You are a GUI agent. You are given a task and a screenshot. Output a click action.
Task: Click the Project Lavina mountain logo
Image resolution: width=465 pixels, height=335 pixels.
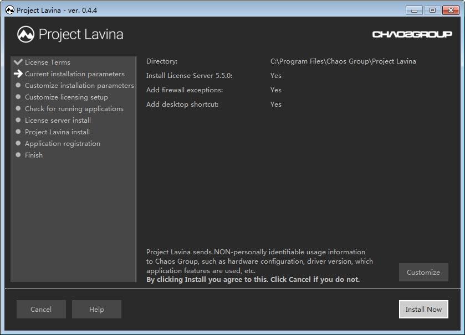click(x=26, y=34)
